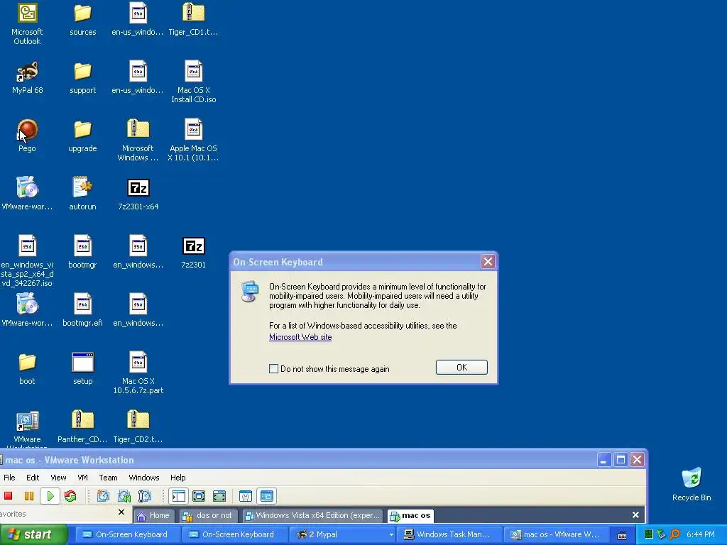Viewport: 727px width, 545px height.
Task: Open VMware File menu
Action: coord(9,478)
